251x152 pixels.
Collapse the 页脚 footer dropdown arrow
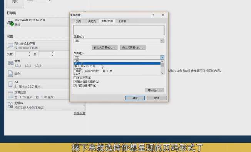tap(162, 57)
